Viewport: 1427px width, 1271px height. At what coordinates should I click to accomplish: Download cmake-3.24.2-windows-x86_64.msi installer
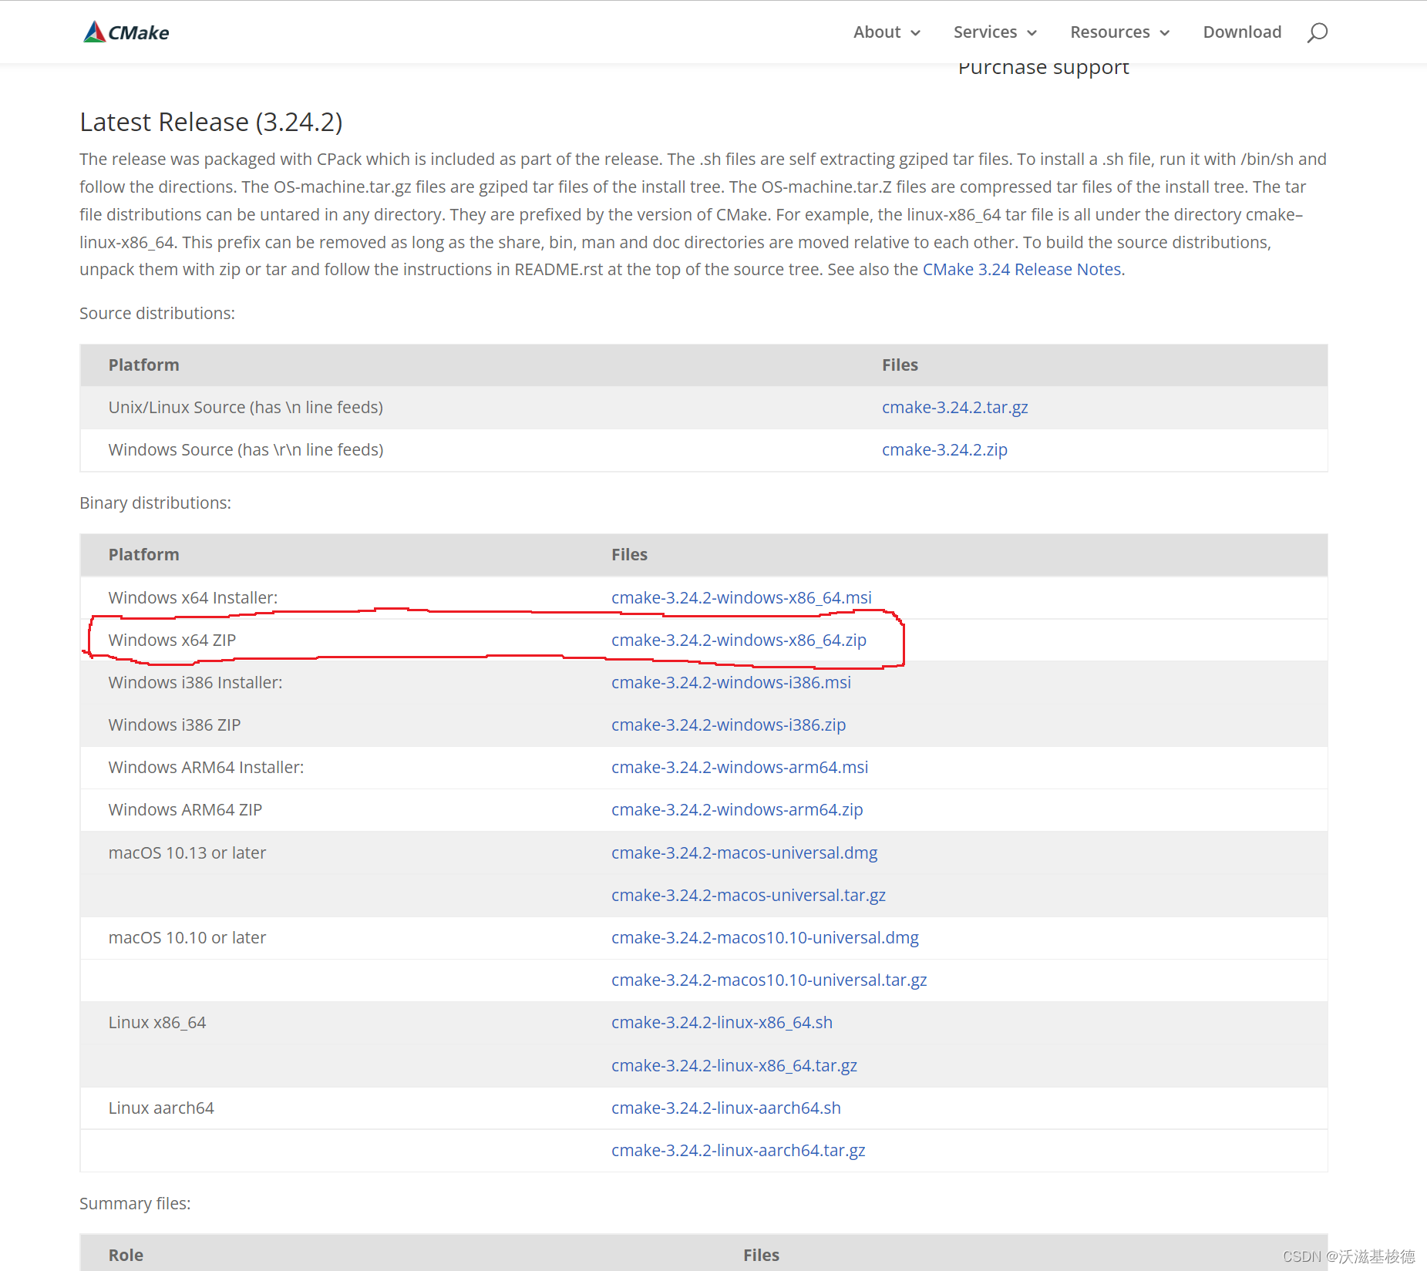tap(741, 598)
